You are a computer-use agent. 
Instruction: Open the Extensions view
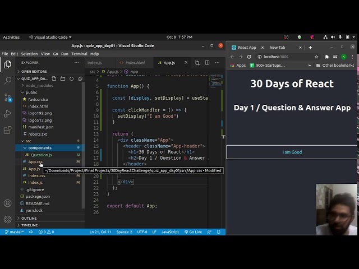pyautogui.click(x=7, y=130)
